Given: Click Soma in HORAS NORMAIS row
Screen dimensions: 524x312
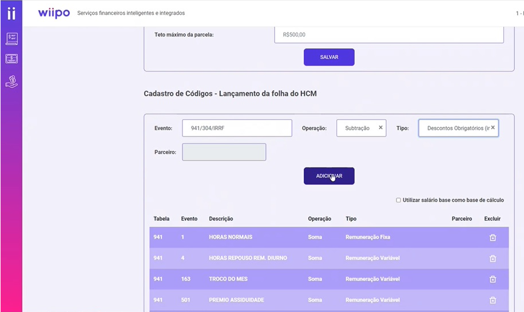Looking at the screenshot, I should 315,237.
